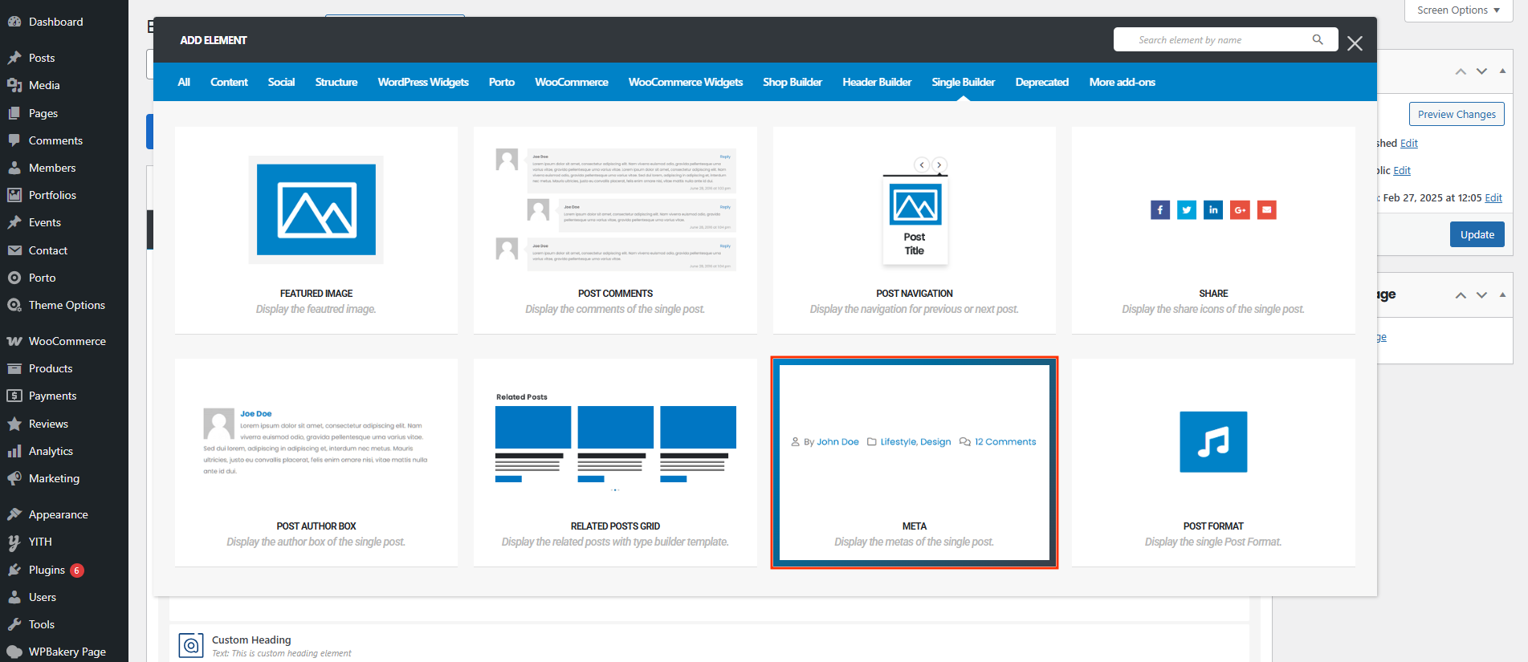1528x662 pixels.
Task: Close the Add Element dialog
Action: click(x=1355, y=43)
